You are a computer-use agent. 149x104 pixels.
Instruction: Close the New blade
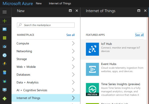[77, 11]
